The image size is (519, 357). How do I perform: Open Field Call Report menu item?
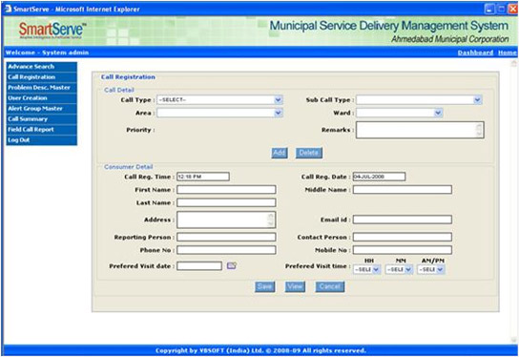pos(42,130)
